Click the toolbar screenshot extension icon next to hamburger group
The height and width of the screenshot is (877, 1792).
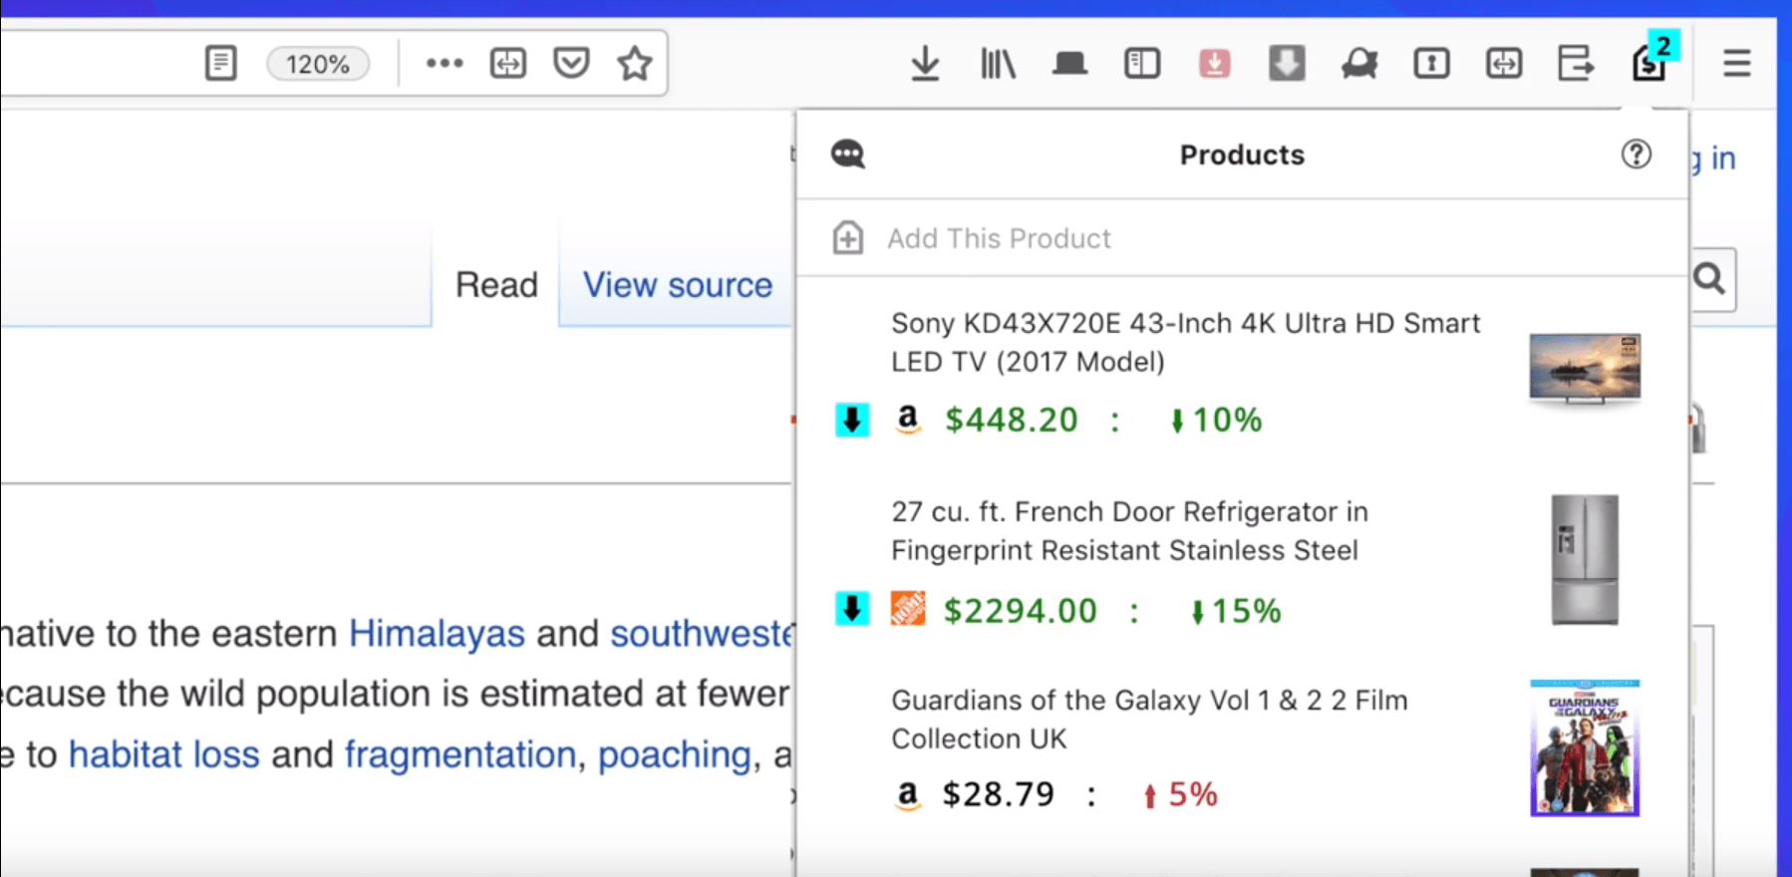pos(1504,64)
